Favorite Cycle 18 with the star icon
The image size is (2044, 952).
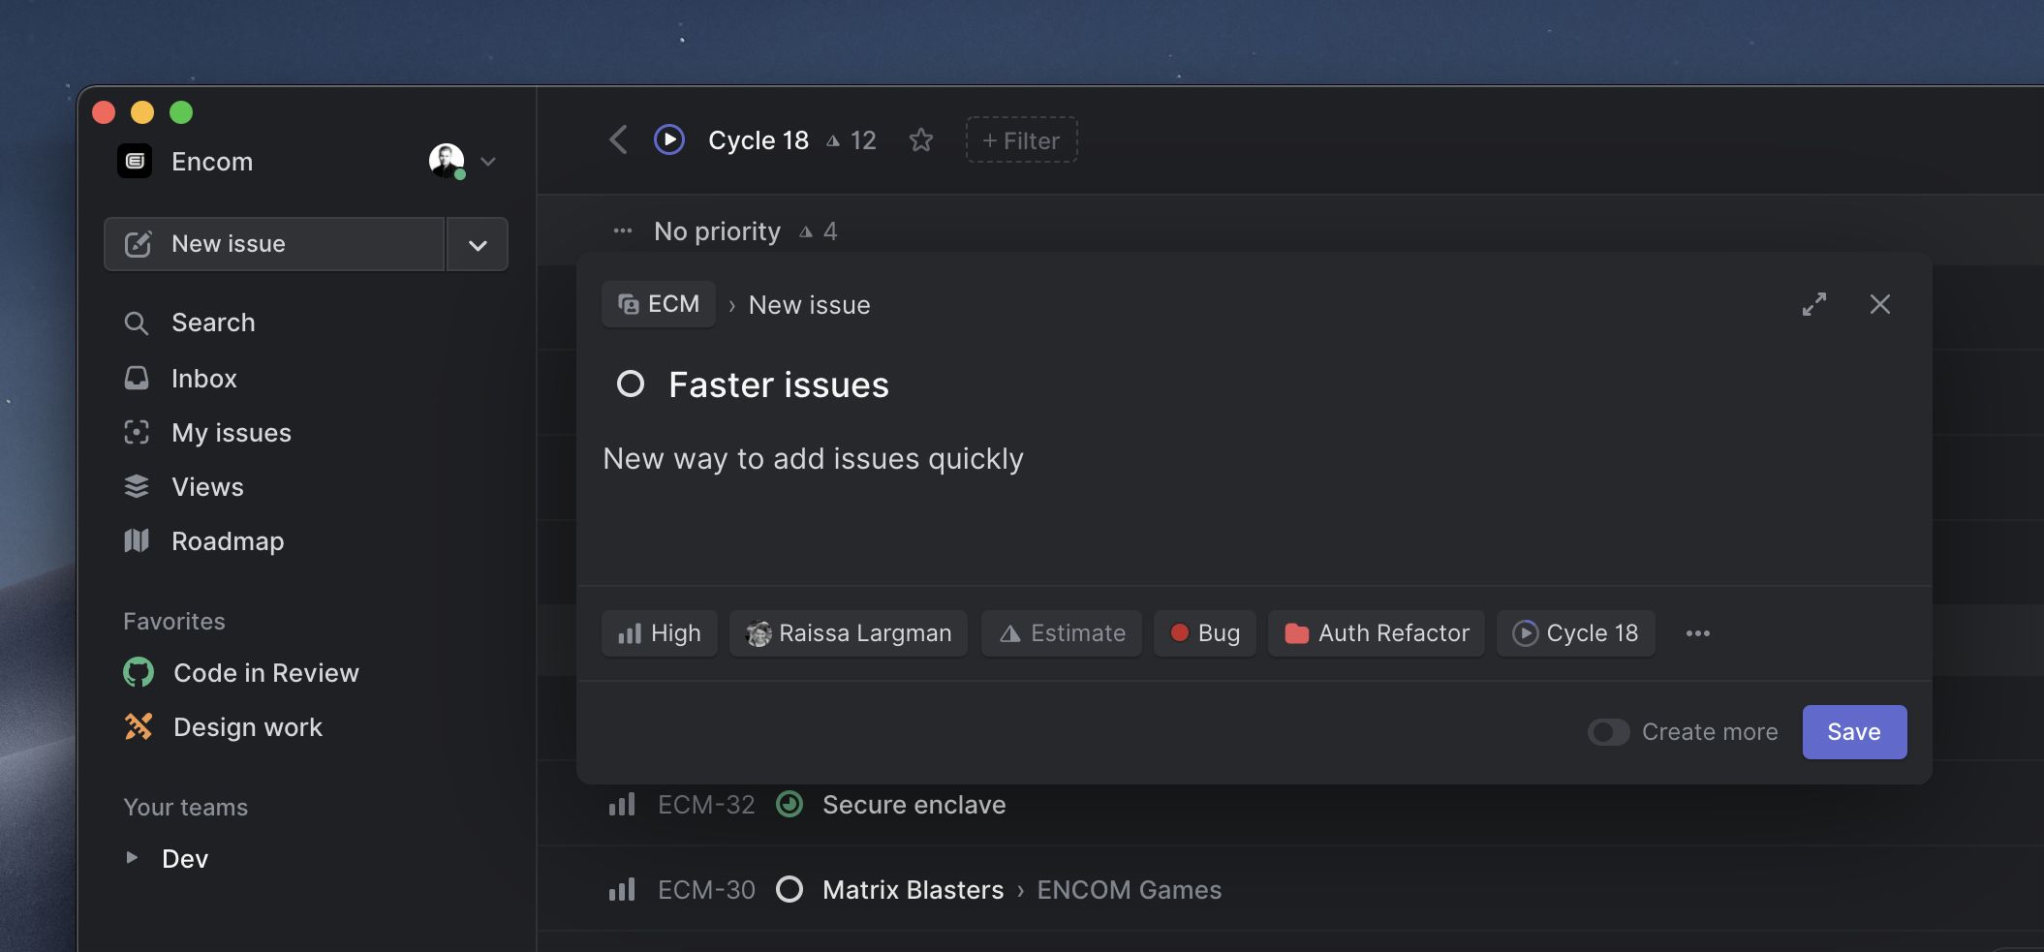pyautogui.click(x=920, y=140)
